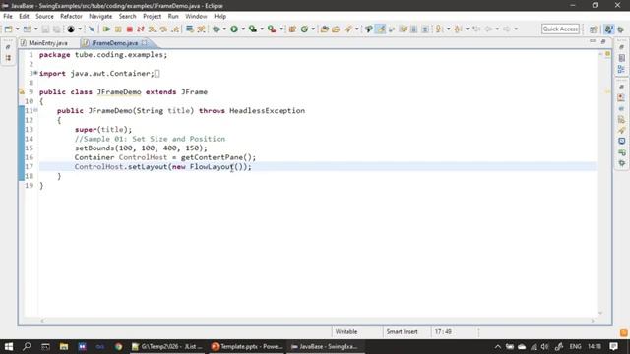The height and width of the screenshot is (354, 630).
Task: Click the Step Into debug icon
Action: click(x=152, y=29)
